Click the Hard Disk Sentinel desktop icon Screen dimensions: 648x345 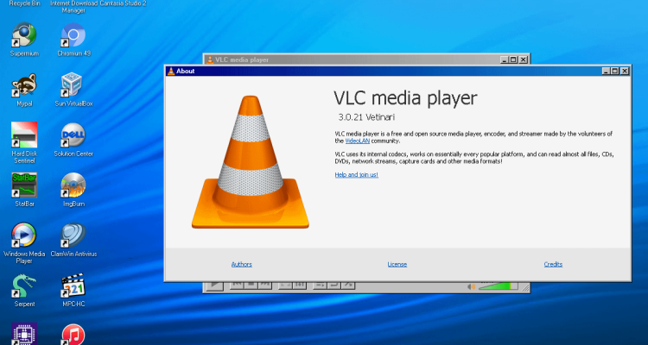point(24,135)
